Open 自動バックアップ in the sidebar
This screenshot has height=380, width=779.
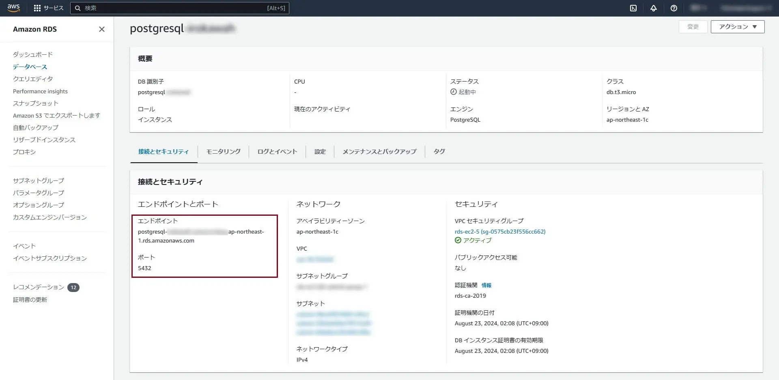coord(36,127)
